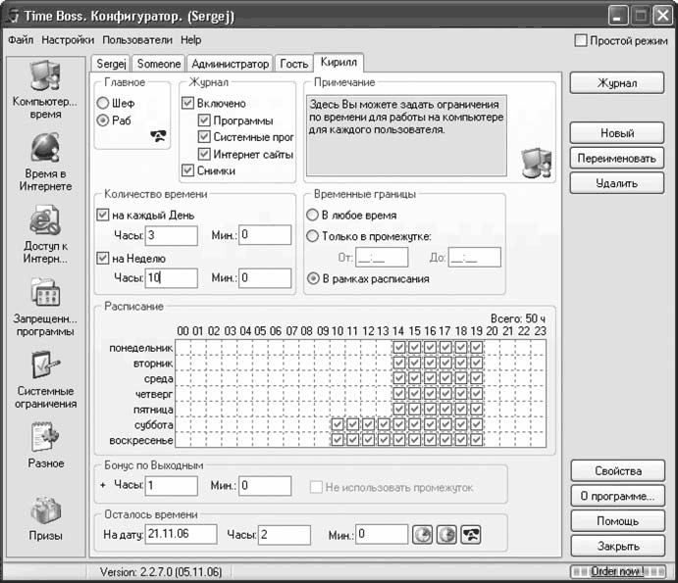This screenshot has width=678, height=583.
Task: Click the weekly Часы input field
Action: 171,278
